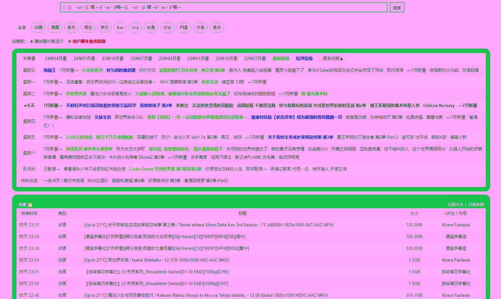Open the 夜游生活 show link
This screenshot has height=299, width=501.
210,82
